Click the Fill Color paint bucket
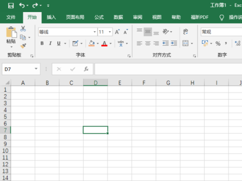The height and width of the screenshot is (181, 242). (91, 43)
